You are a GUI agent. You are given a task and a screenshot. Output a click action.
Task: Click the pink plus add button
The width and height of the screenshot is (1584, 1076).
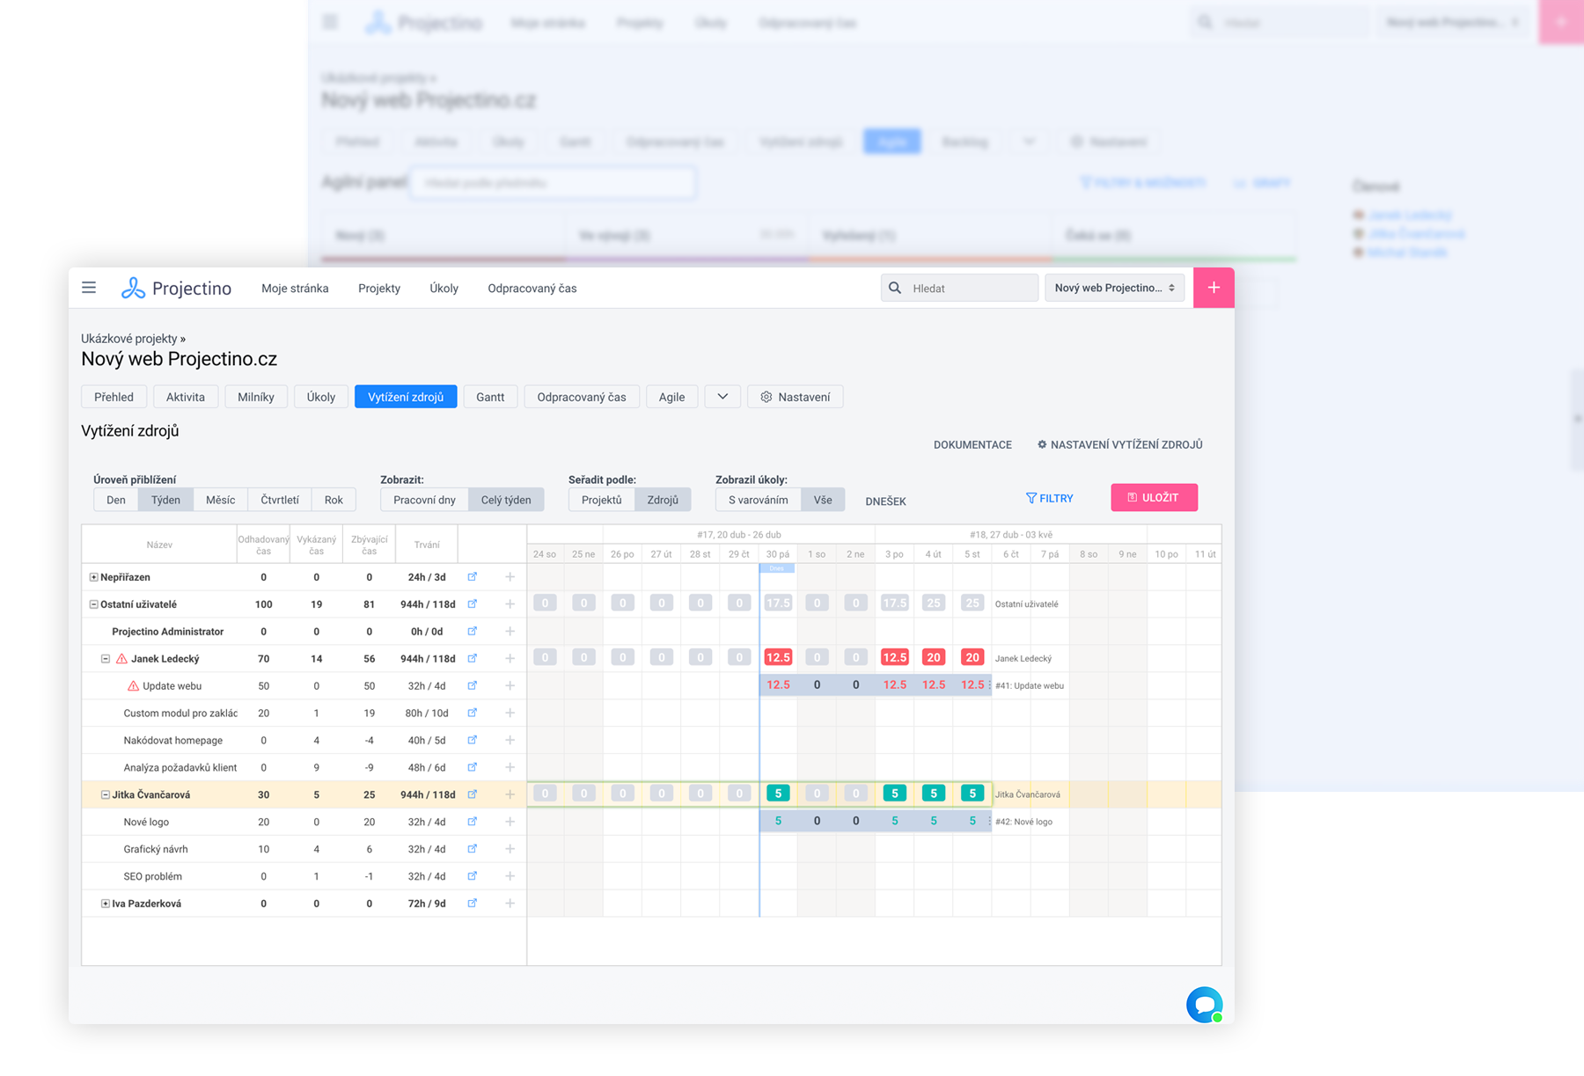point(1214,288)
